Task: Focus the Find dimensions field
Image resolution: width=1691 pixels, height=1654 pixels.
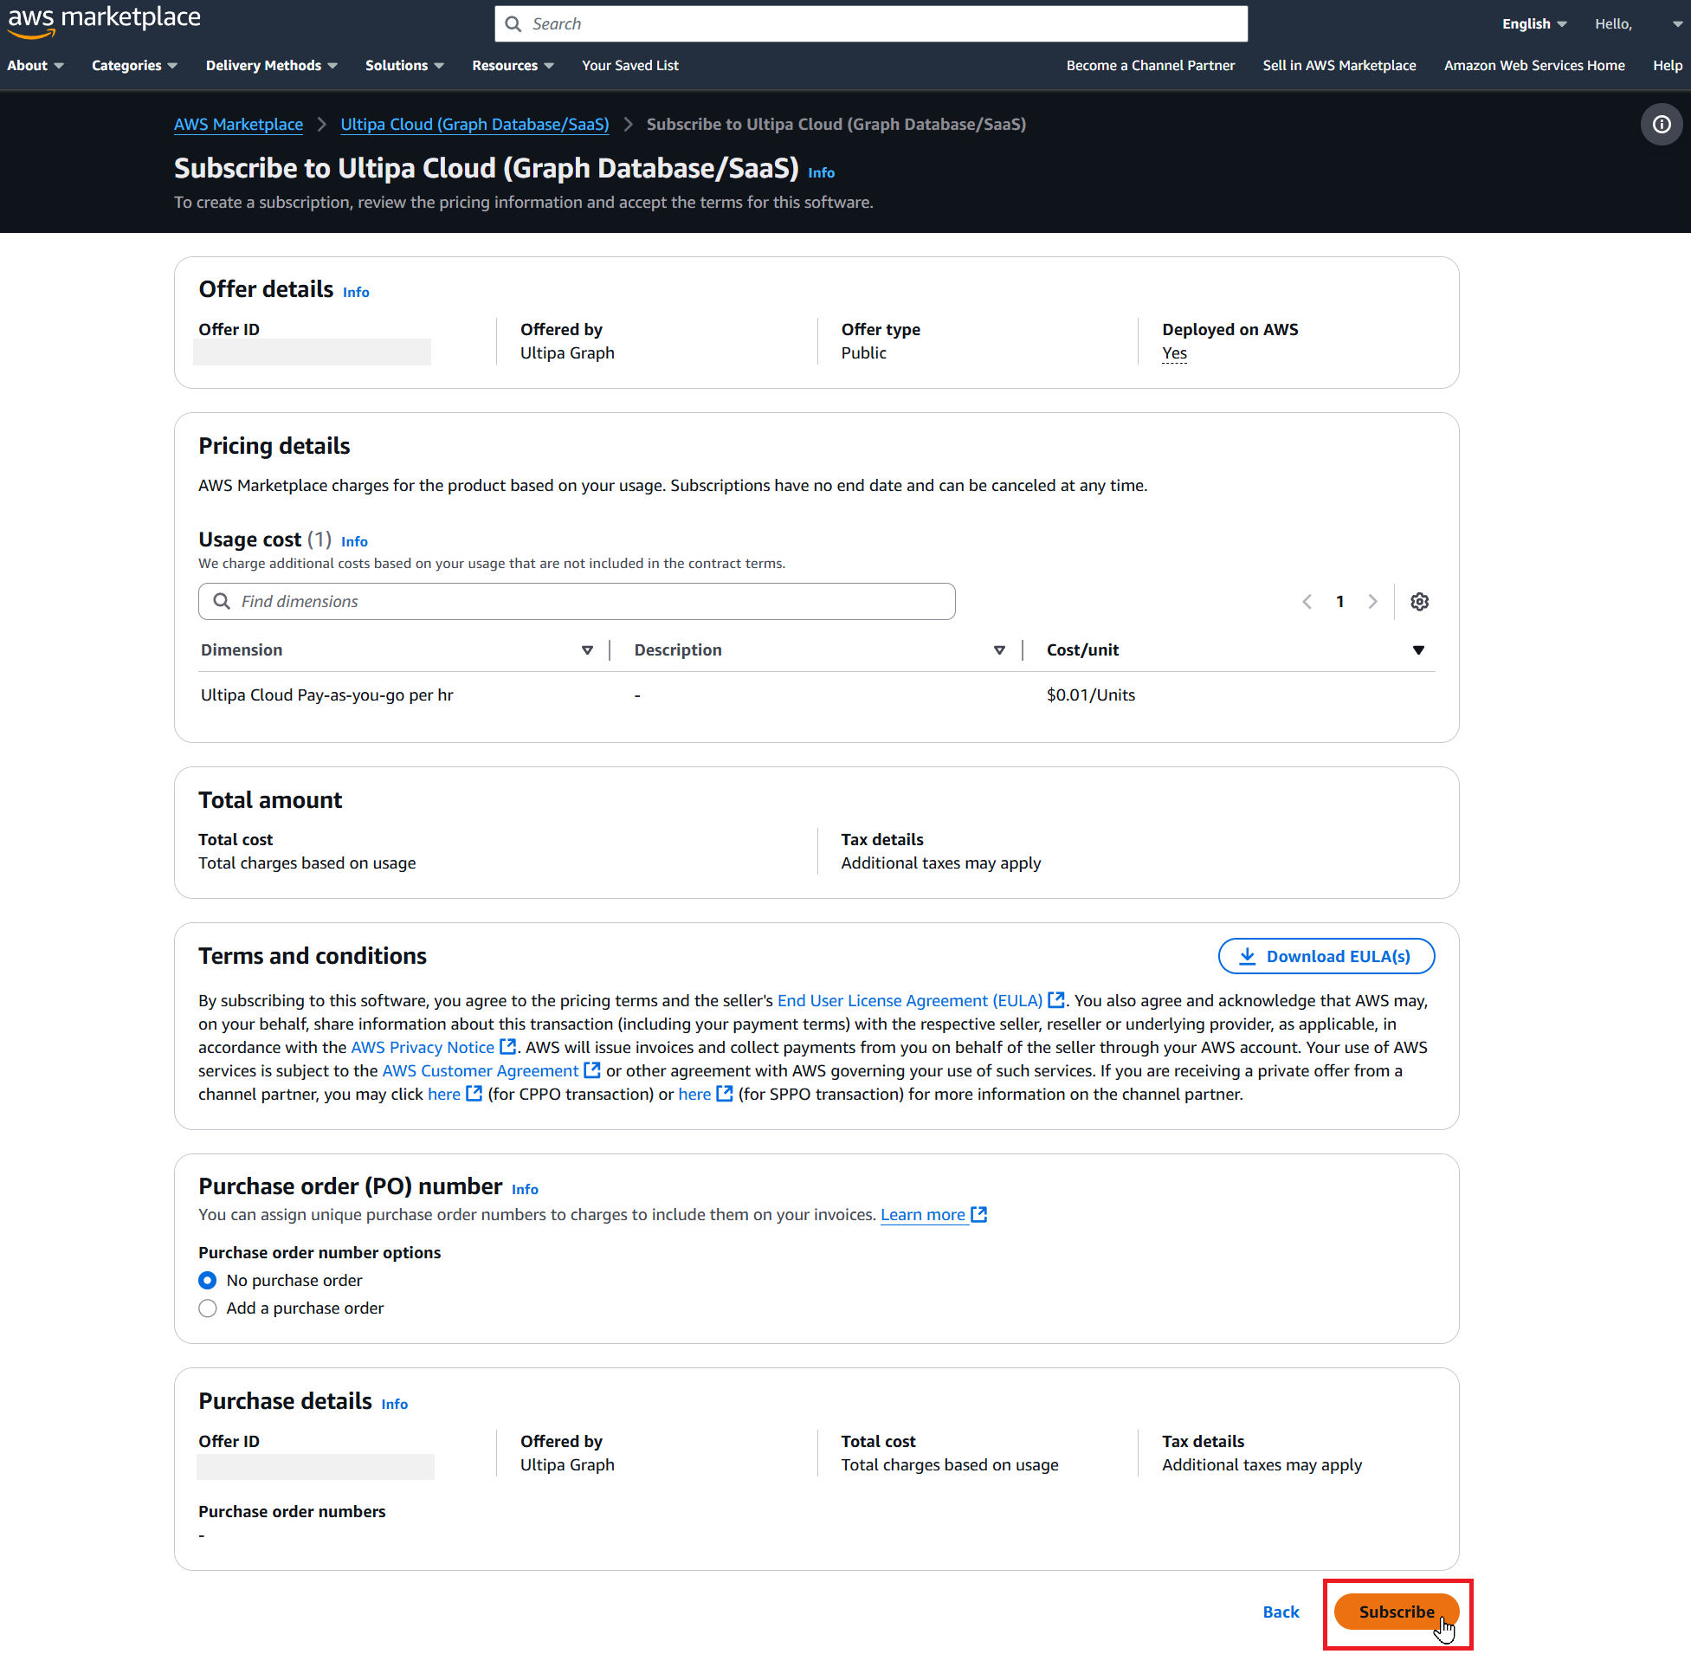Action: coord(577,601)
